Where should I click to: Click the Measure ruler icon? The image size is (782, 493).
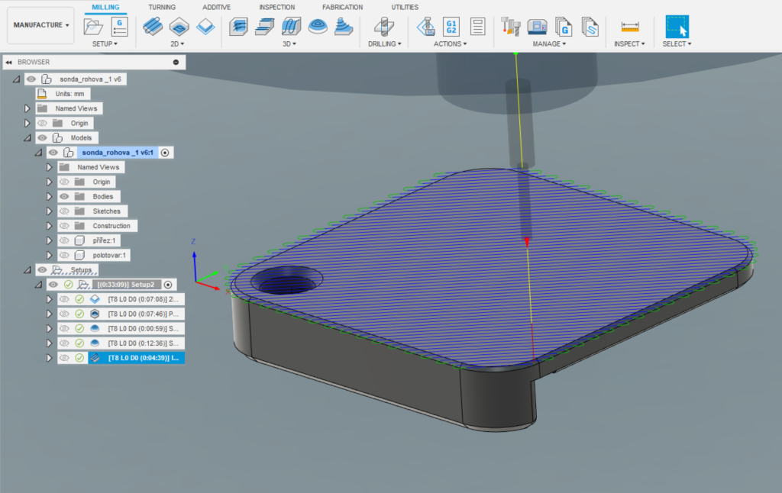pyautogui.click(x=630, y=26)
